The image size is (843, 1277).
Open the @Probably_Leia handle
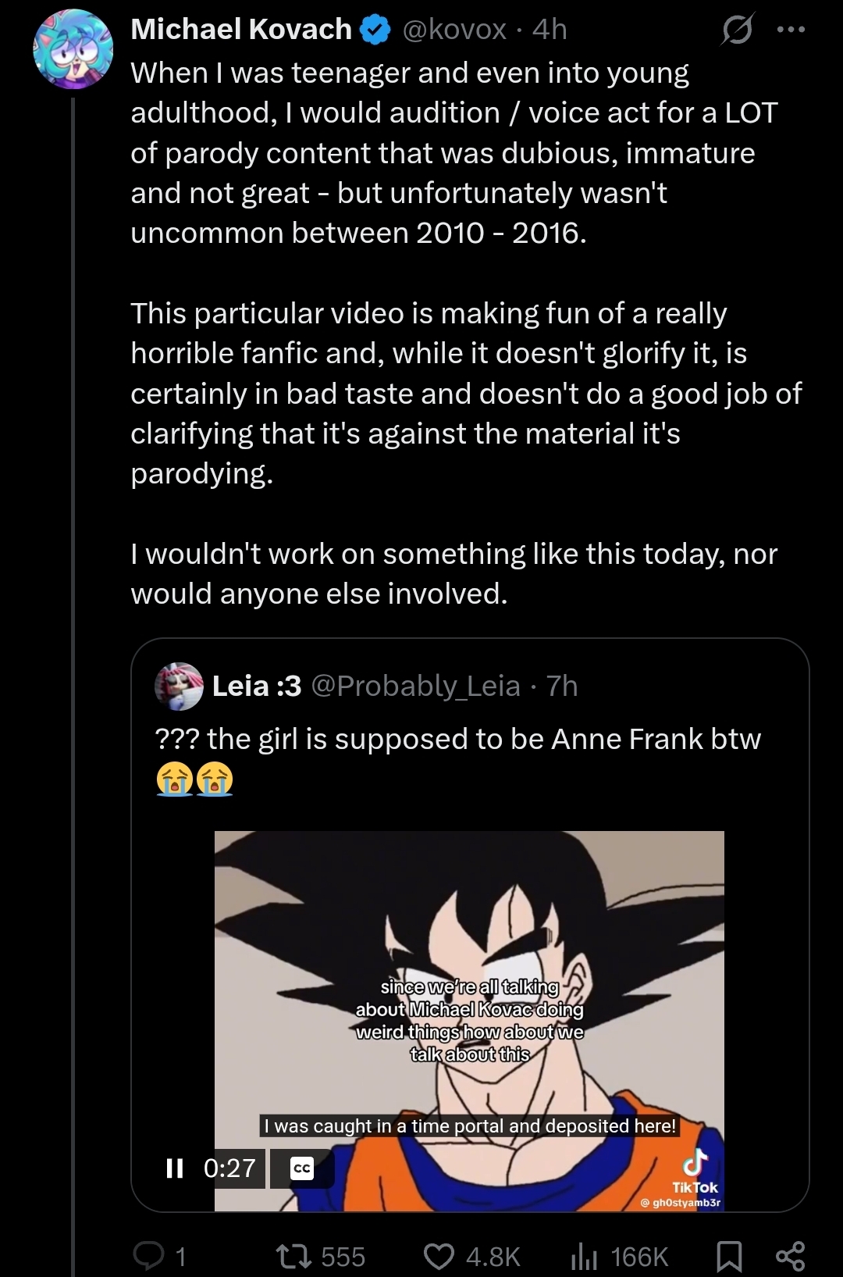pos(415,686)
